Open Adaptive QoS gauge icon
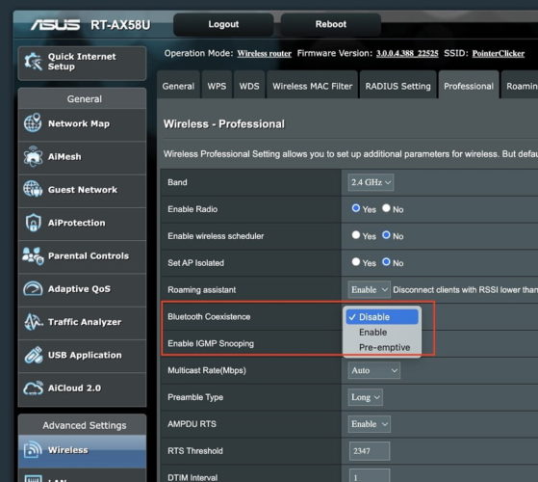Viewport: 538px width, 482px height. pyautogui.click(x=33, y=288)
